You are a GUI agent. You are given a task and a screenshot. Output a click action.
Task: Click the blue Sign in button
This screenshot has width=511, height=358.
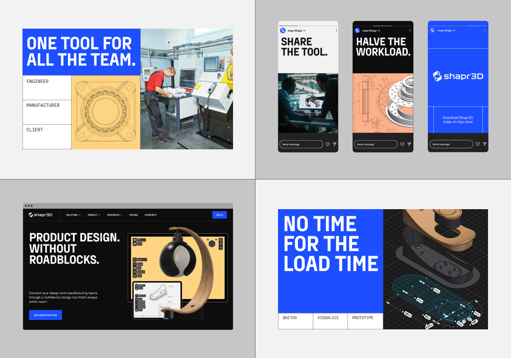coord(219,215)
